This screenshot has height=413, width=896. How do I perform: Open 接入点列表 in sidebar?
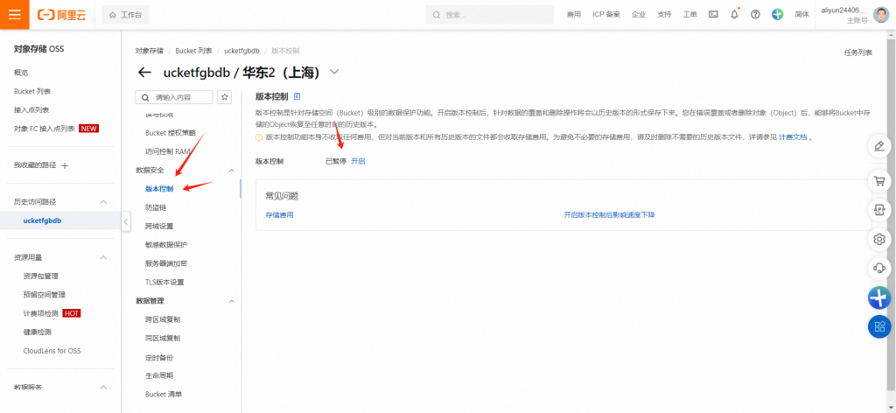[31, 109]
